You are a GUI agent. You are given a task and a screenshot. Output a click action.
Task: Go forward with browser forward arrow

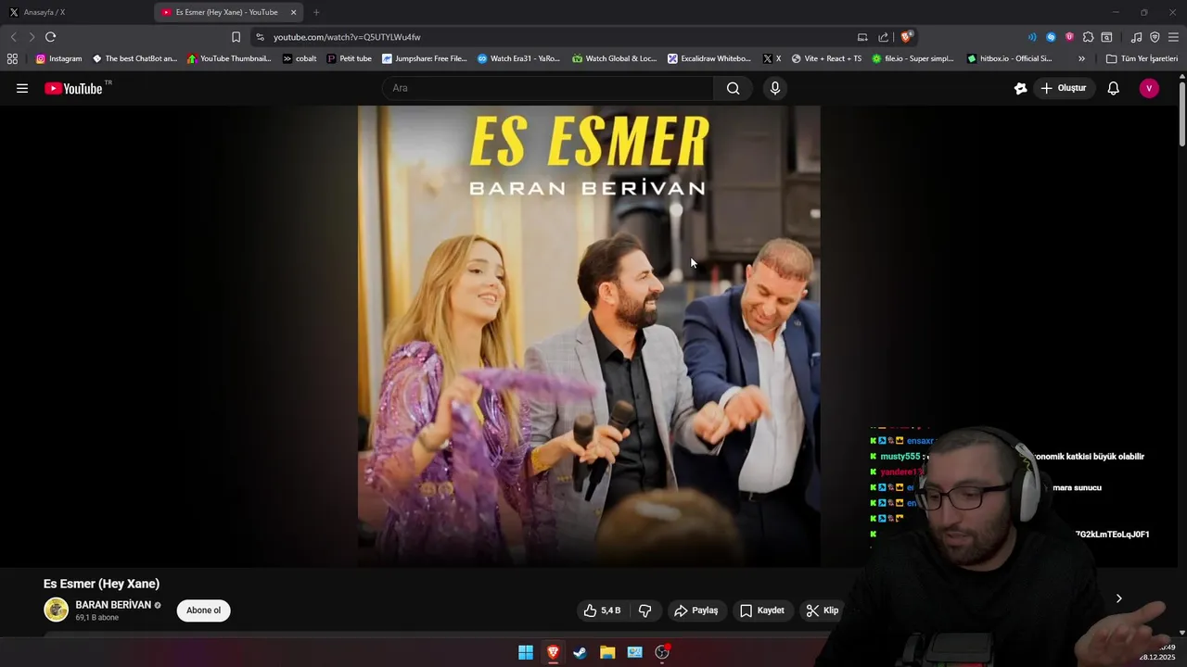pos(31,37)
